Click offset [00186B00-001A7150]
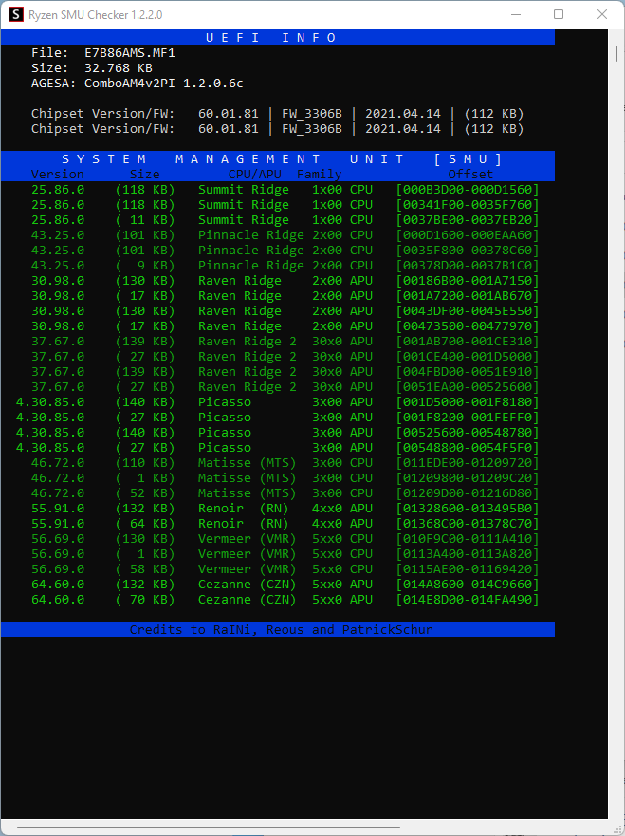625x836 pixels. (468, 281)
